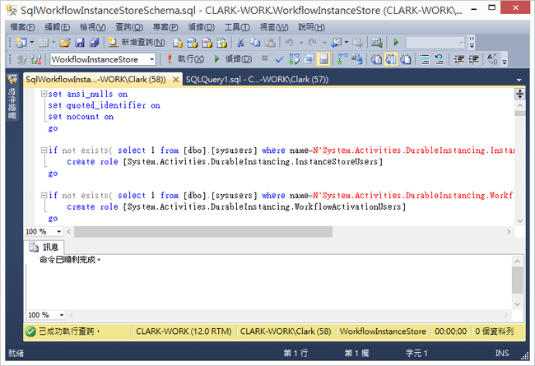Open the editor 100 % zoom dropdown

58,232
